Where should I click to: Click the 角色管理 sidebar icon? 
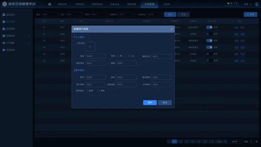click(x=4, y=29)
